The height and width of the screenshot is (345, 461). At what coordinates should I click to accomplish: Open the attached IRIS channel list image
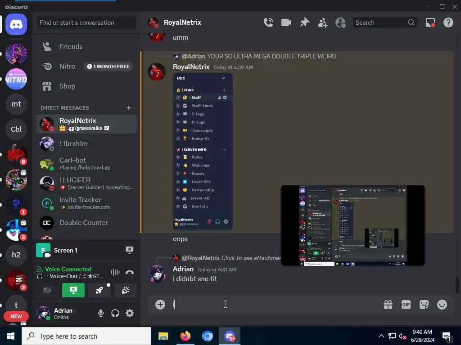click(203, 151)
